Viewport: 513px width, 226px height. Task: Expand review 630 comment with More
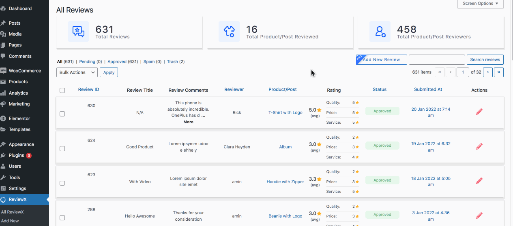[x=188, y=122]
